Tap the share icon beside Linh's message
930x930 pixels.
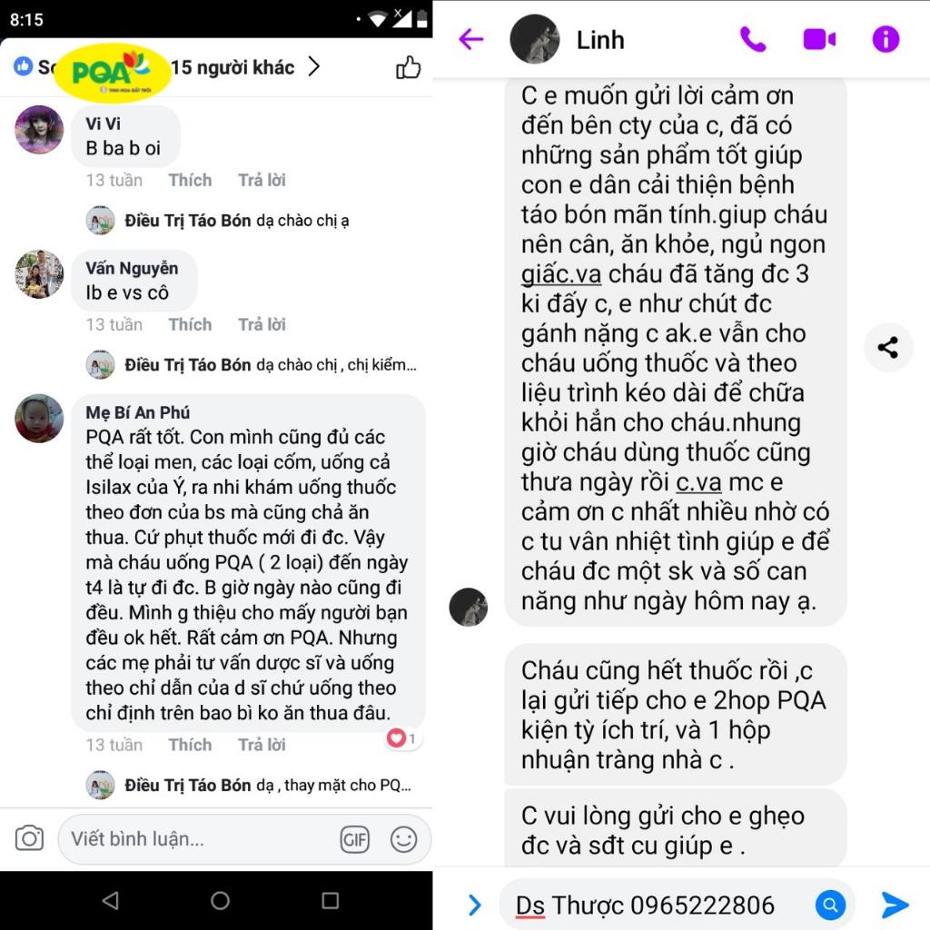point(887,348)
